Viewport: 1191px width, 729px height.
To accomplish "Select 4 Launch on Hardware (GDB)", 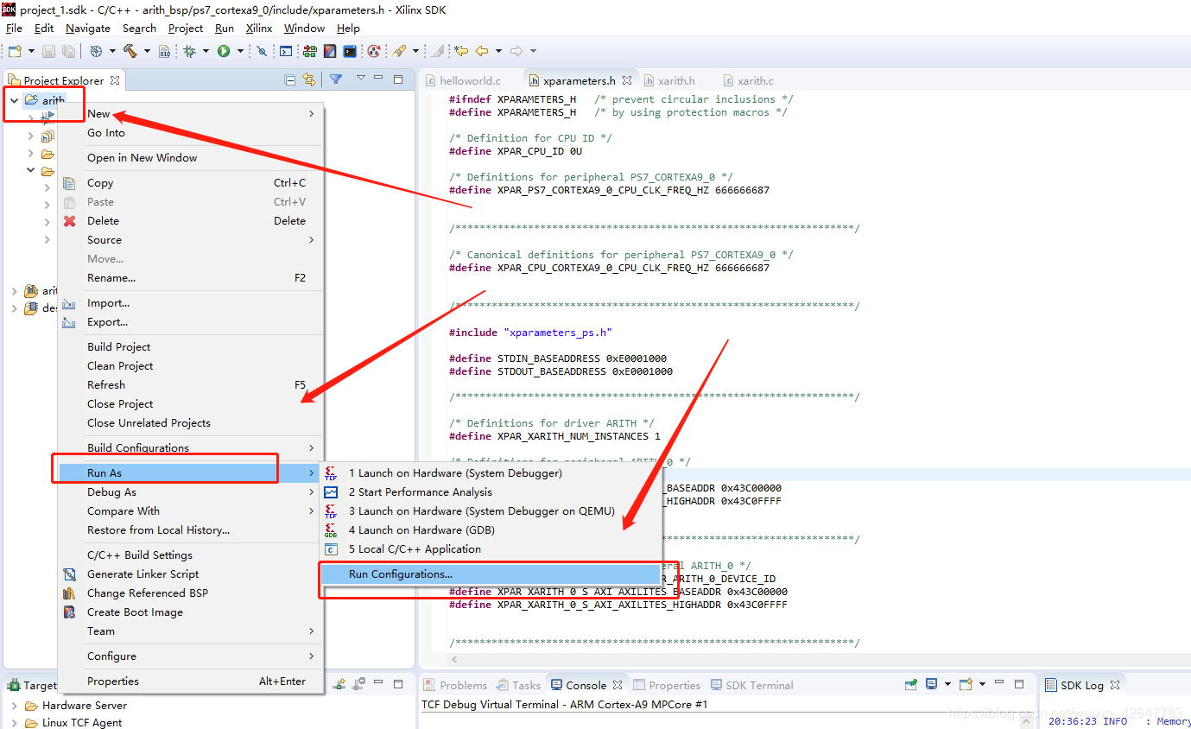I will click(x=491, y=530).
